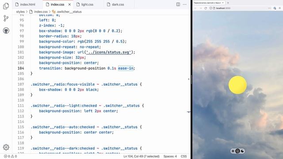Click the background-repeat: no-repeat line
This screenshot has height=159, width=283.
point(70,47)
